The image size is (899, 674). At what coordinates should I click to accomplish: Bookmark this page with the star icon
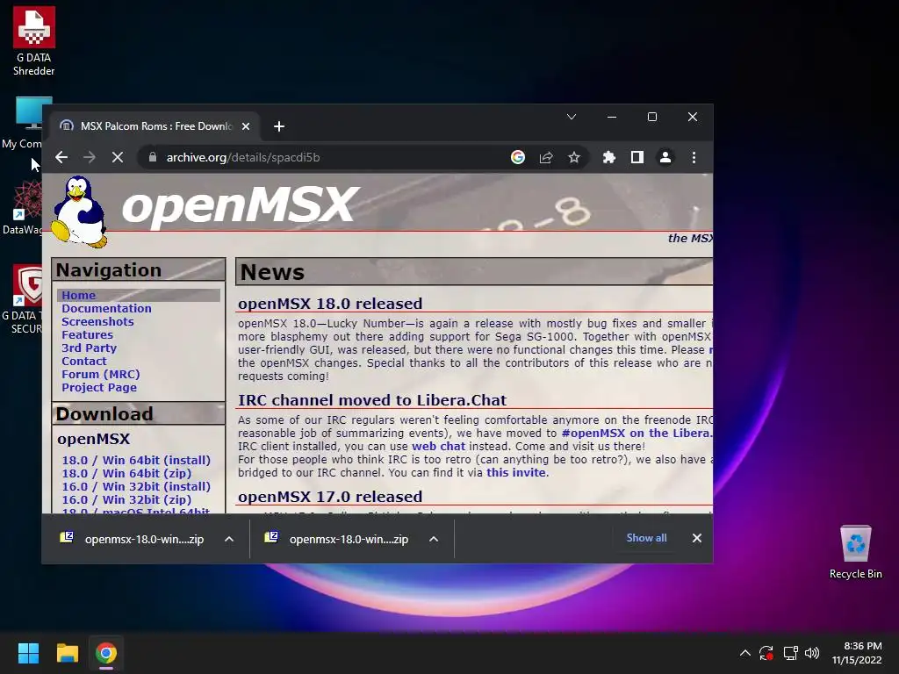click(574, 157)
